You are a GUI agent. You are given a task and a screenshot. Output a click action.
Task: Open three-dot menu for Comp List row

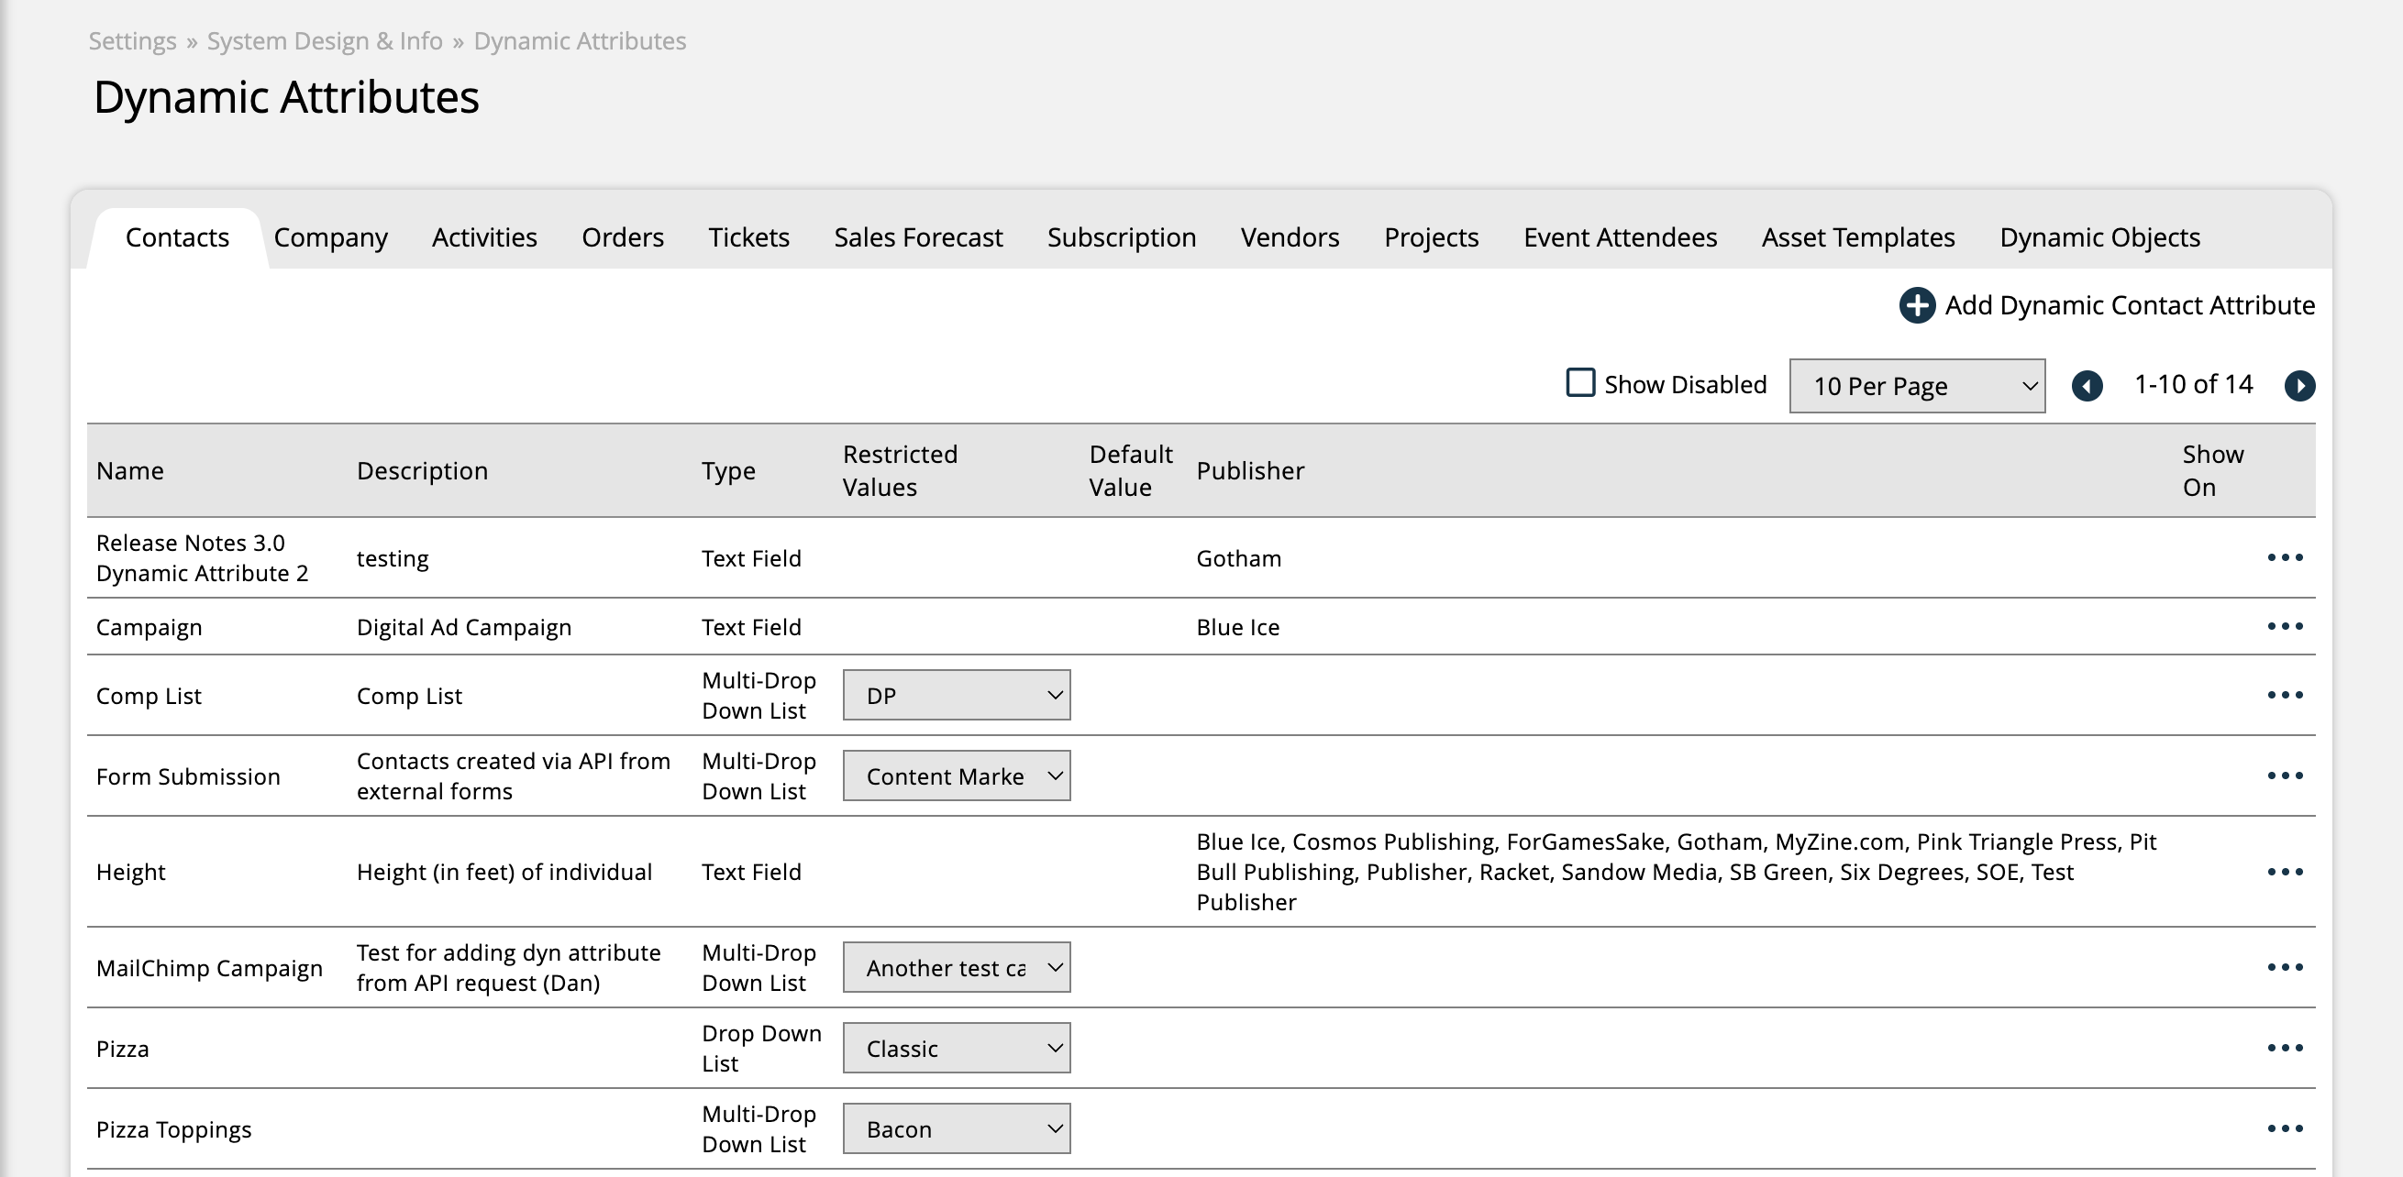pyautogui.click(x=2285, y=695)
